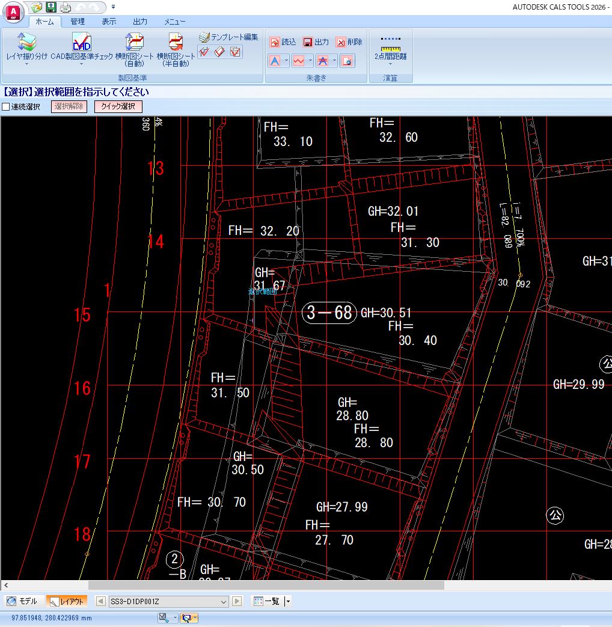Click the horizontal scrollbar left arrow

coord(5,585)
